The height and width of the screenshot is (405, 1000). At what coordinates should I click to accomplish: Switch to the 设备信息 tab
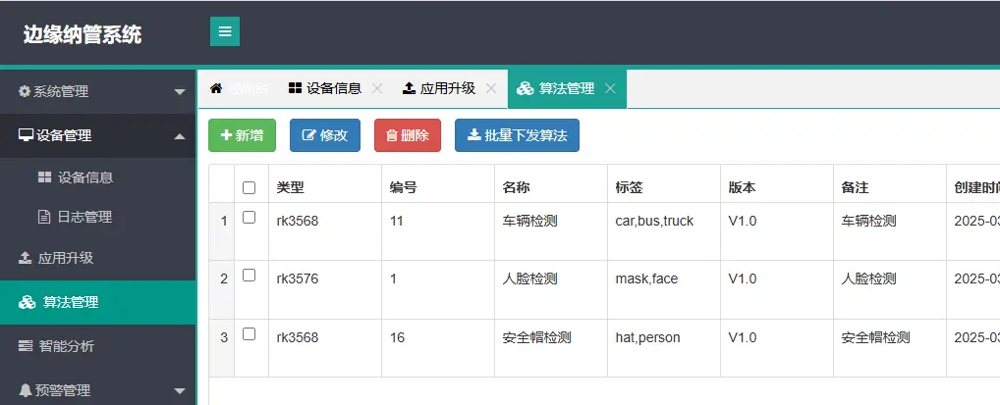point(325,88)
